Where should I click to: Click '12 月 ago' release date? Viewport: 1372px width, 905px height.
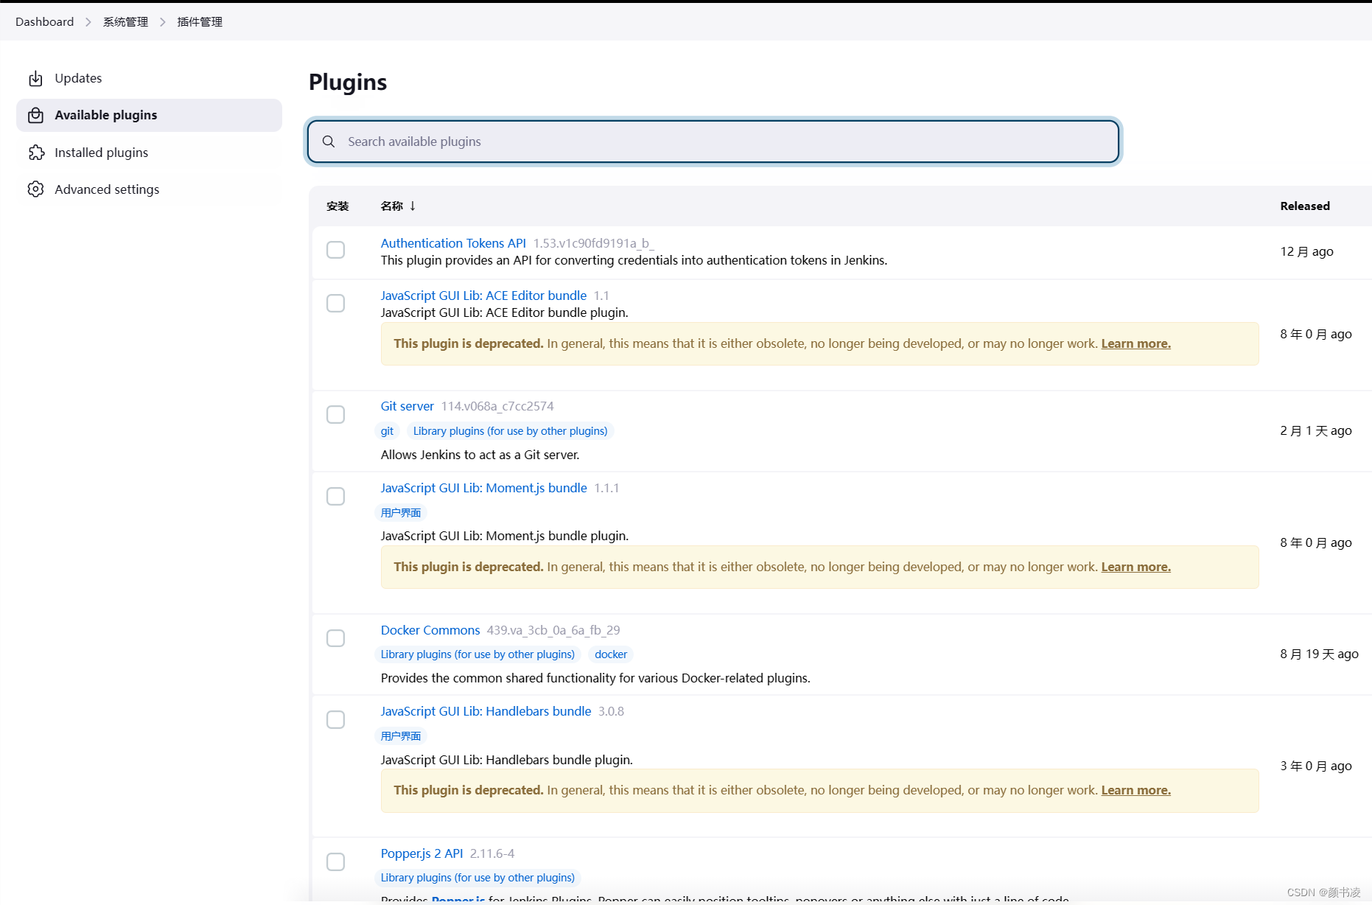(x=1307, y=251)
